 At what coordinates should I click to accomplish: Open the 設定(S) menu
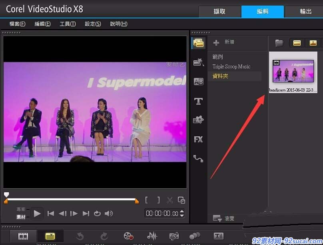pos(93,24)
